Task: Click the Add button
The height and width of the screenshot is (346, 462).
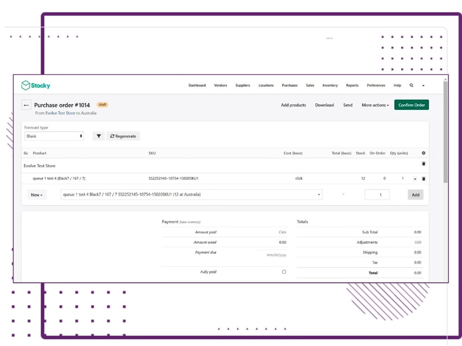Action: pyautogui.click(x=415, y=195)
